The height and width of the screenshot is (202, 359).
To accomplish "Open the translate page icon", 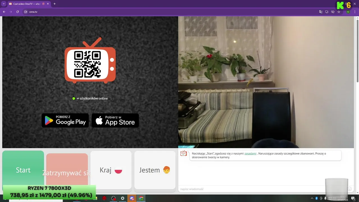I will [x=321, y=12].
